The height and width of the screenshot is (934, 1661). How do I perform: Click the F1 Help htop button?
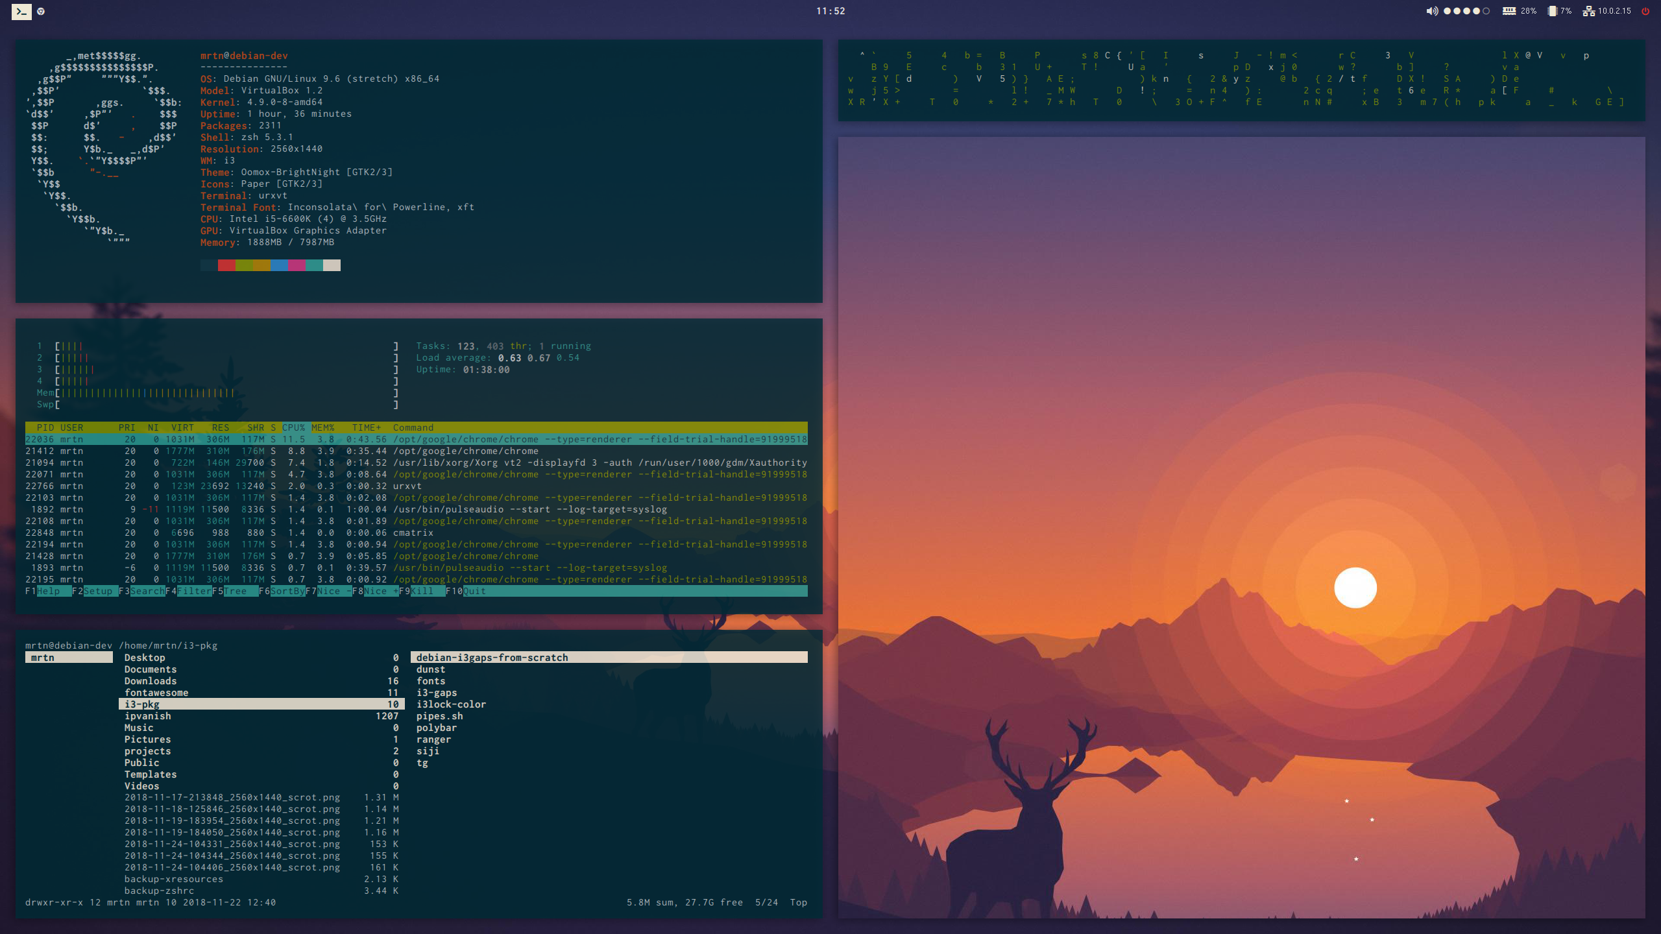coord(49,591)
